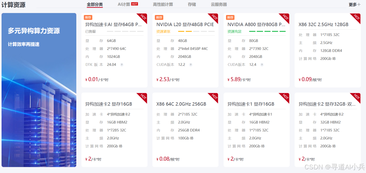Click processor value 1*7285 32C
366x173 pixels.
(x=116, y=130)
